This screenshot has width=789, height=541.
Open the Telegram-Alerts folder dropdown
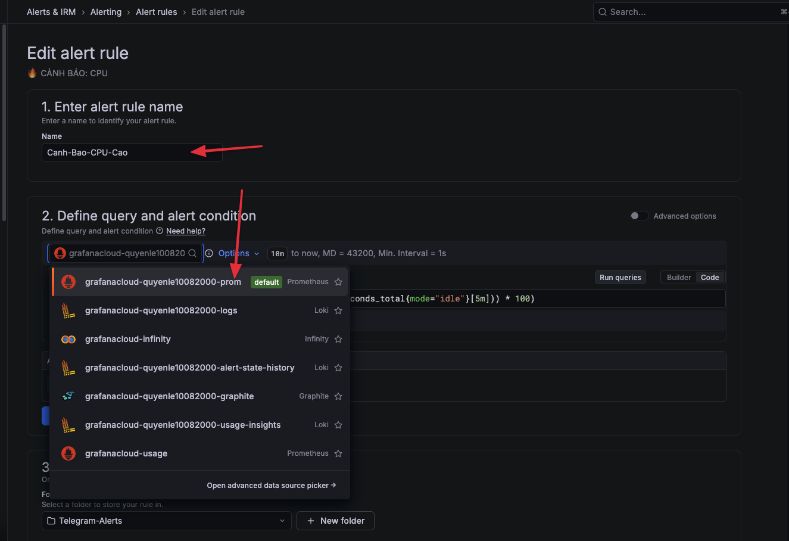[166, 521]
